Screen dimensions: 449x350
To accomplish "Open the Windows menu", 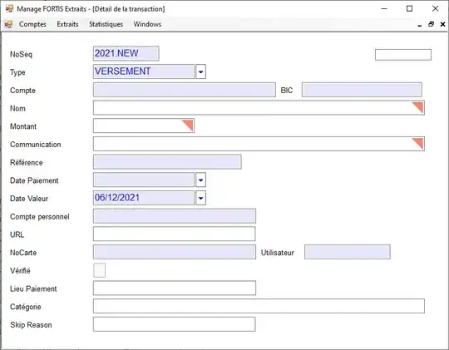I will (147, 24).
